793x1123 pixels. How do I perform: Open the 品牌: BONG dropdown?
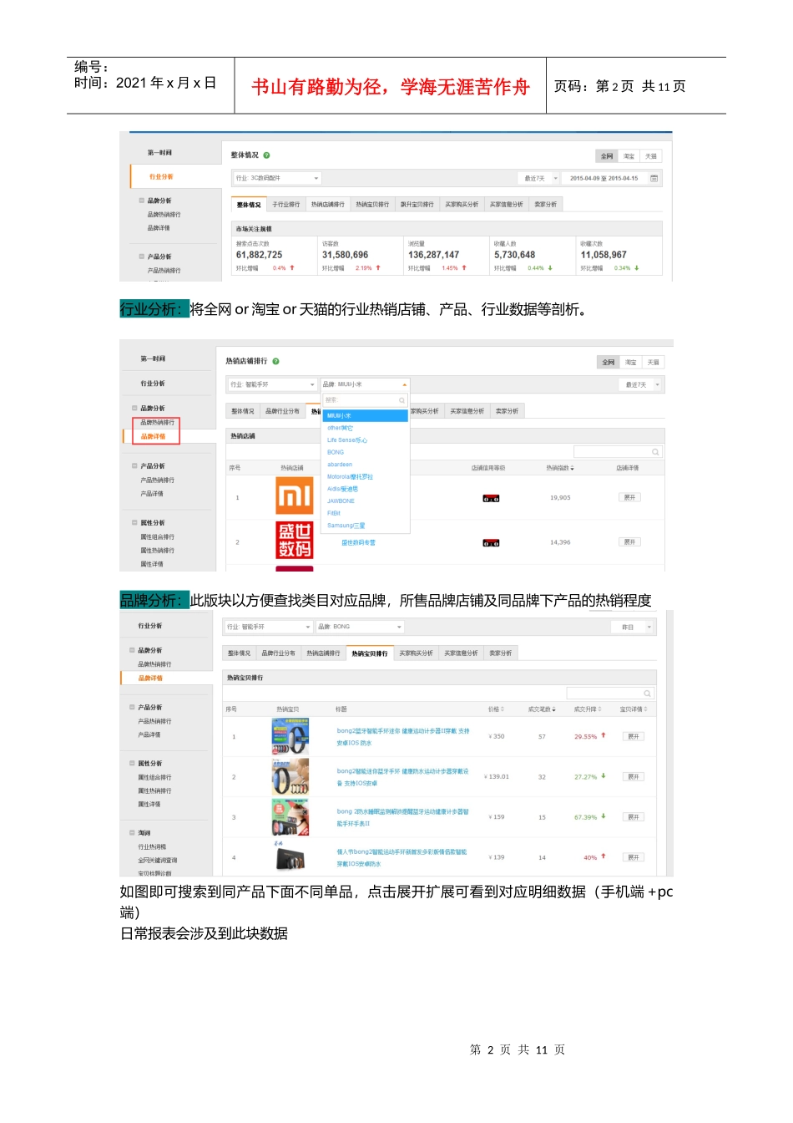[360, 627]
